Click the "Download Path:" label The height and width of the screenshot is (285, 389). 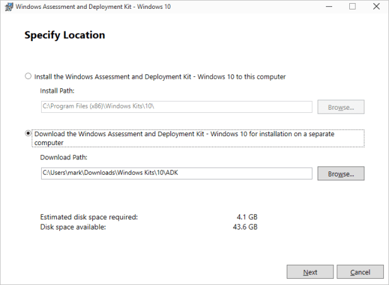pyautogui.click(x=64, y=157)
